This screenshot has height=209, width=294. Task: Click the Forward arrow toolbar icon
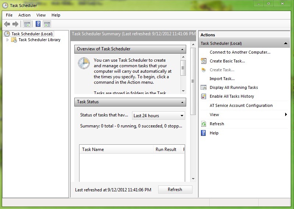coord(15,24)
